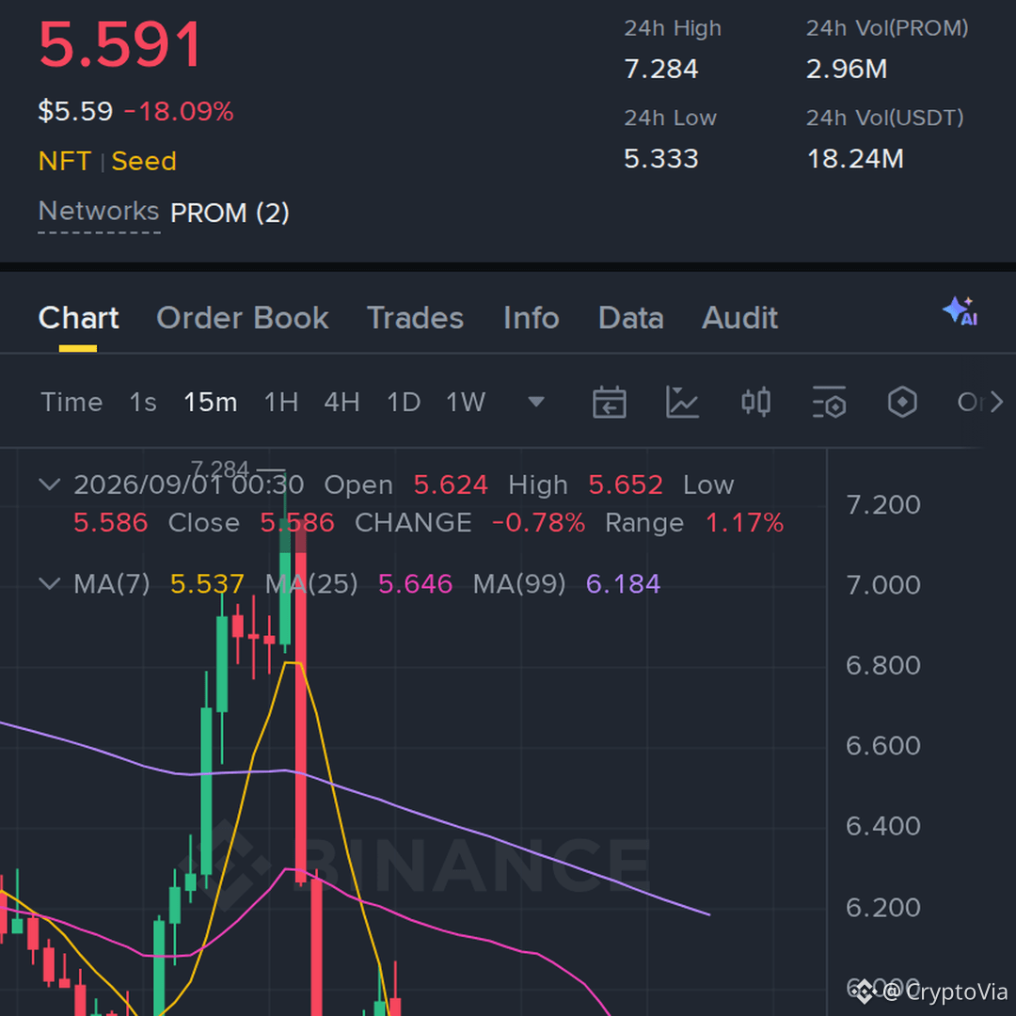The height and width of the screenshot is (1016, 1016).
Task: Switch to the Chart tab
Action: 78,318
